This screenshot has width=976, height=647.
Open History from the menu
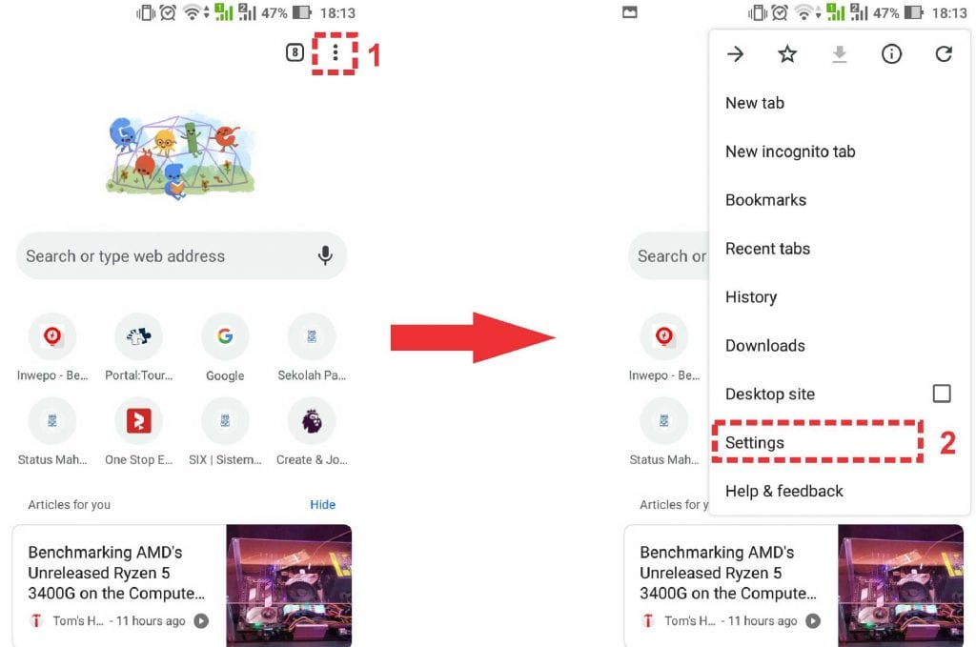click(x=751, y=296)
